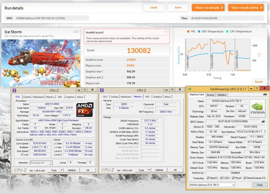
Task: Switch to CPU tab in Memory CPU-Z window
Action: click(105, 97)
